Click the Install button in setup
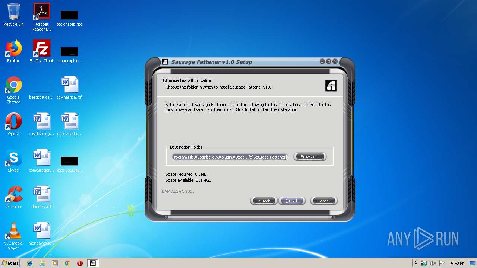The image size is (477, 268). [291, 201]
